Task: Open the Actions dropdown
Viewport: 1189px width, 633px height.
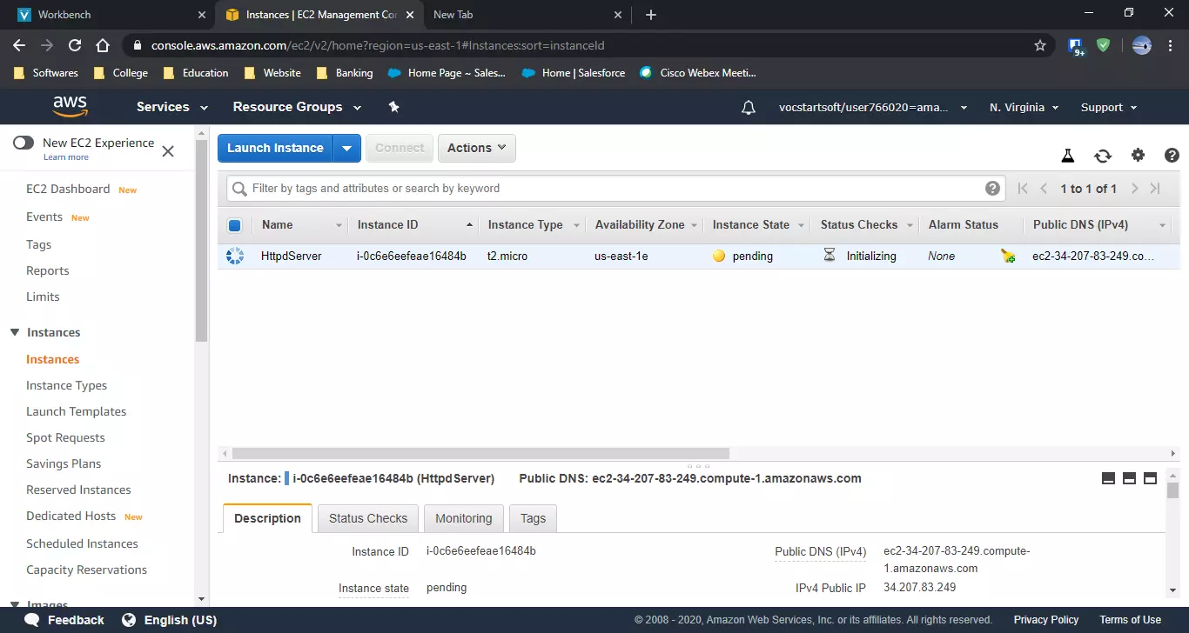Action: coord(476,148)
